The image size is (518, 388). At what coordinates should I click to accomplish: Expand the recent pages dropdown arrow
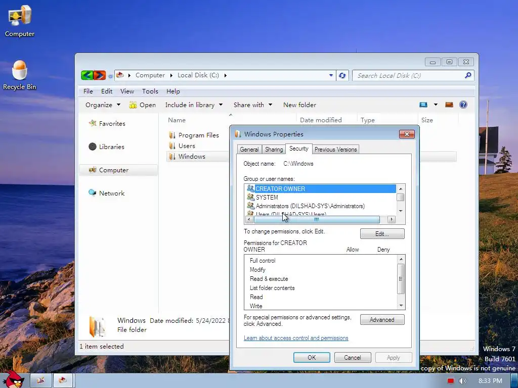(110, 76)
